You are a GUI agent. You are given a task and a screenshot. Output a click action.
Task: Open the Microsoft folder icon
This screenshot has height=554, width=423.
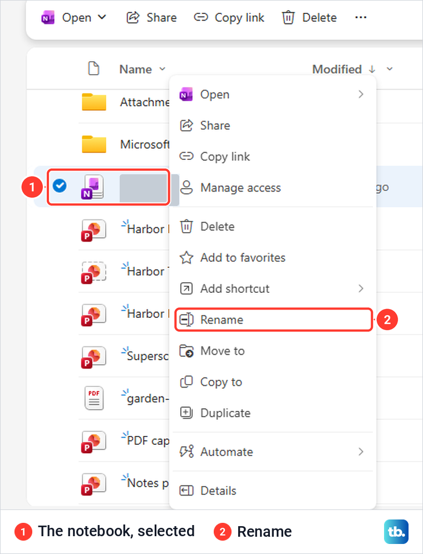(94, 144)
